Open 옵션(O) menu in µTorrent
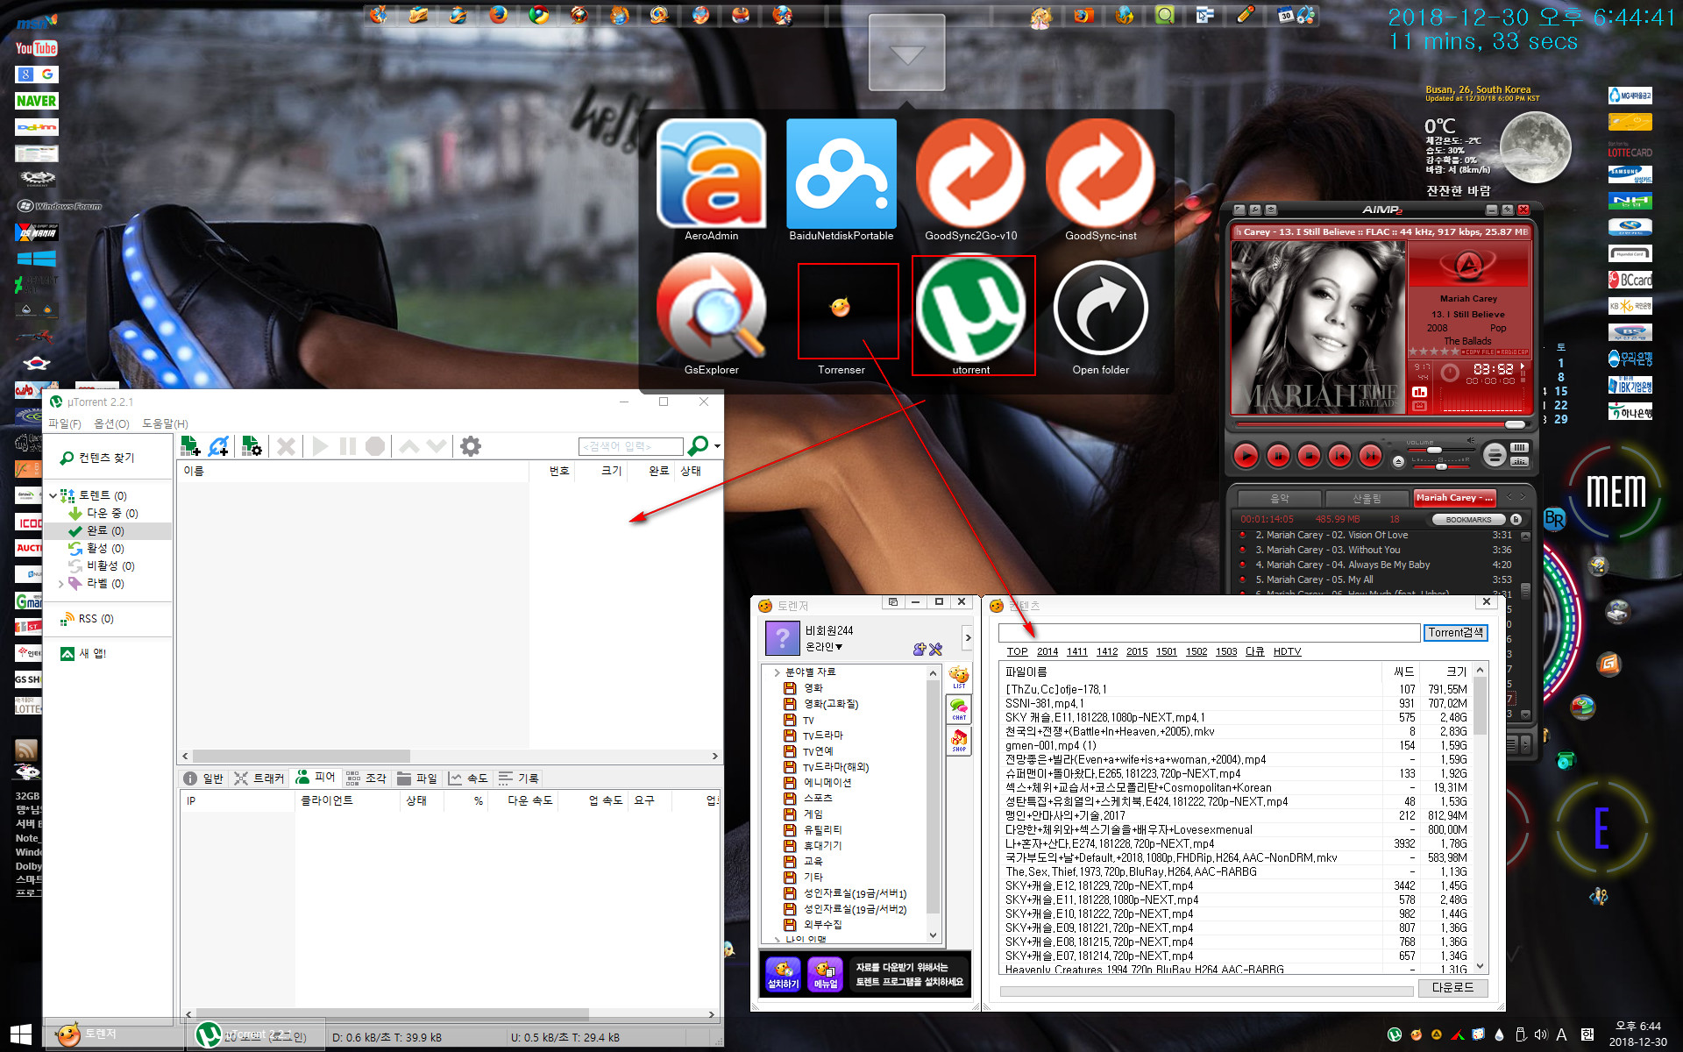Viewport: 1683px width, 1052px height. coord(111,423)
